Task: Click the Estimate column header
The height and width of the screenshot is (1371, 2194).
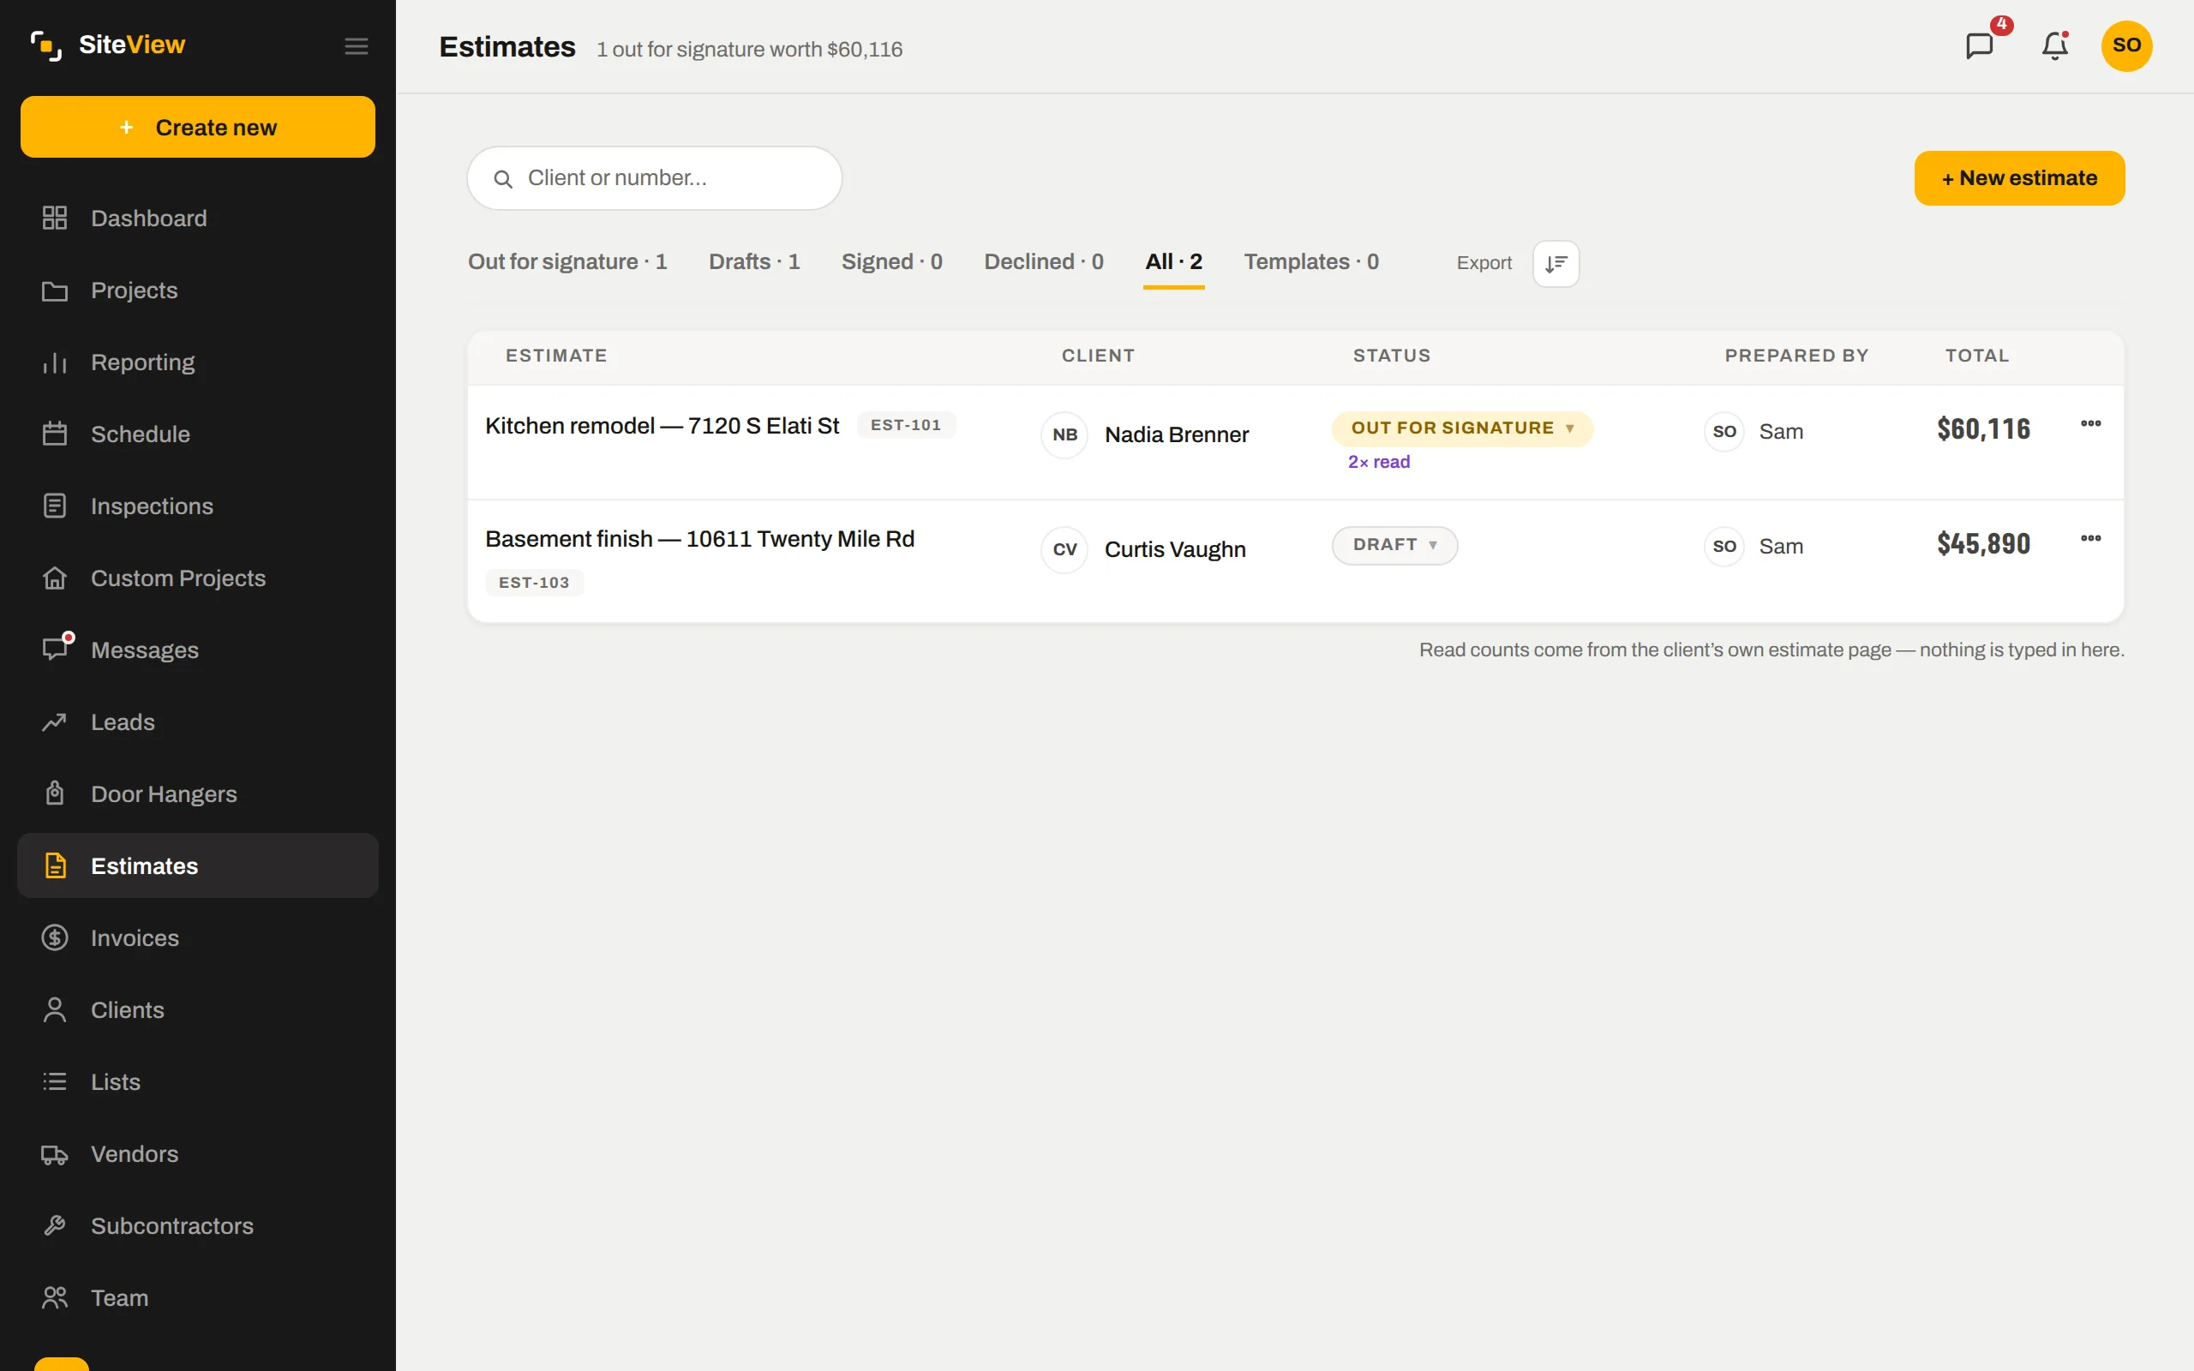Action: [x=557, y=356]
